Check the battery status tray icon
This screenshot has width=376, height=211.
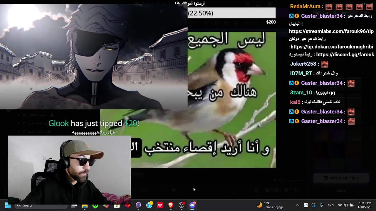point(351,205)
